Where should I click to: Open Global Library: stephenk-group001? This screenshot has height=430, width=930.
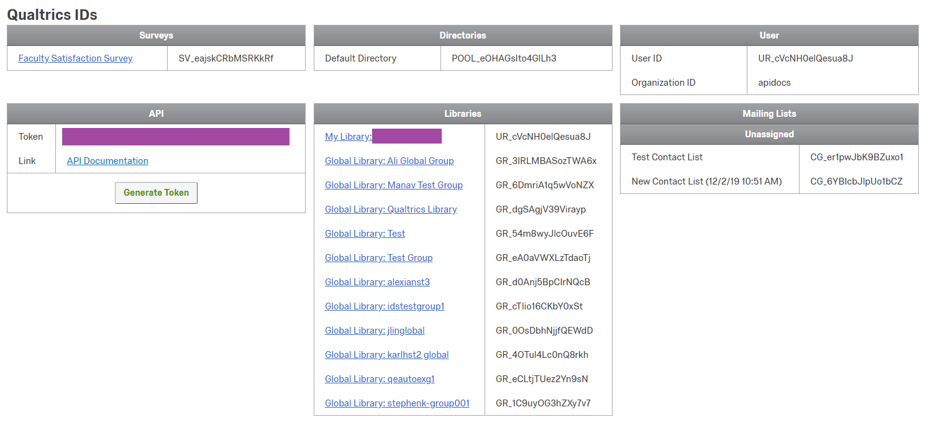point(397,403)
